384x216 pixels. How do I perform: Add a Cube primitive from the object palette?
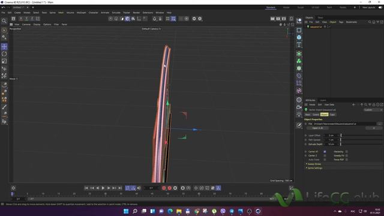299,37
